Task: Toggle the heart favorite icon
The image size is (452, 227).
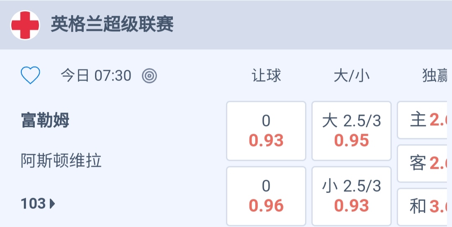Action: coord(31,76)
